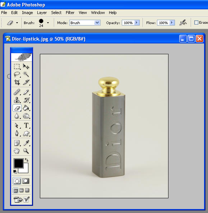Image resolution: width=208 pixels, height=213 pixels.
Task: Select the Magic Wand tool
Action: click(26, 74)
